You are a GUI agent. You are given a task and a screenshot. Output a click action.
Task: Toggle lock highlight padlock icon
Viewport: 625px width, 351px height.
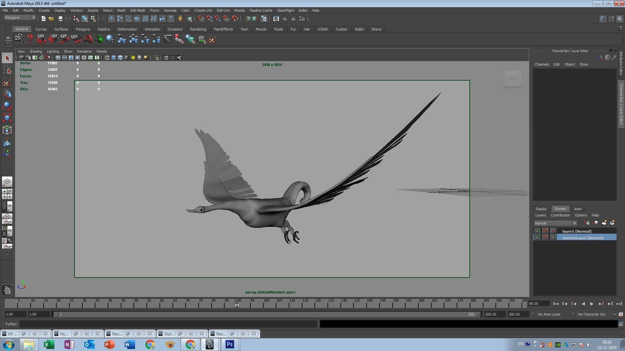click(x=180, y=19)
